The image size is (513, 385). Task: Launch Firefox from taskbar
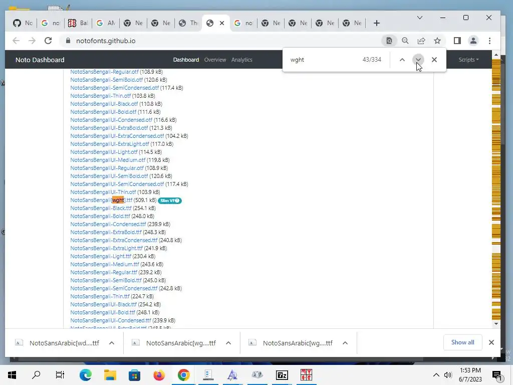159,375
